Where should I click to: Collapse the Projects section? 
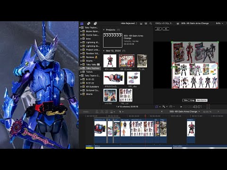pyautogui.click(x=104, y=30)
